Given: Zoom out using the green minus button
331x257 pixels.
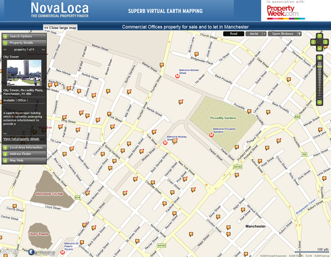Looking at the screenshot, I should (320, 102).
